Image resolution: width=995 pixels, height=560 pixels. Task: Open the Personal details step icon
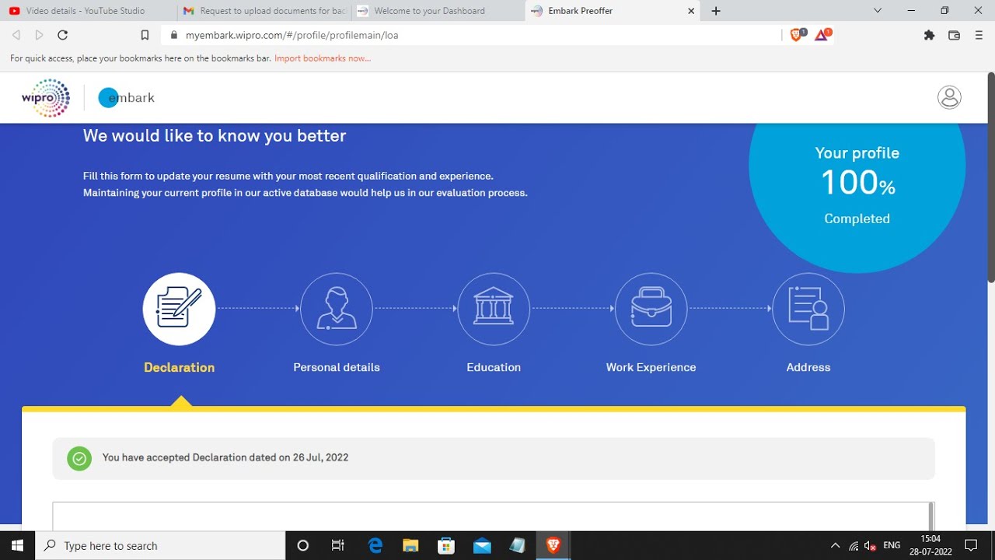(337, 309)
